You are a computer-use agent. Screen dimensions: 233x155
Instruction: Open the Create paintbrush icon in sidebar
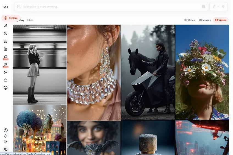click(x=5, y=26)
